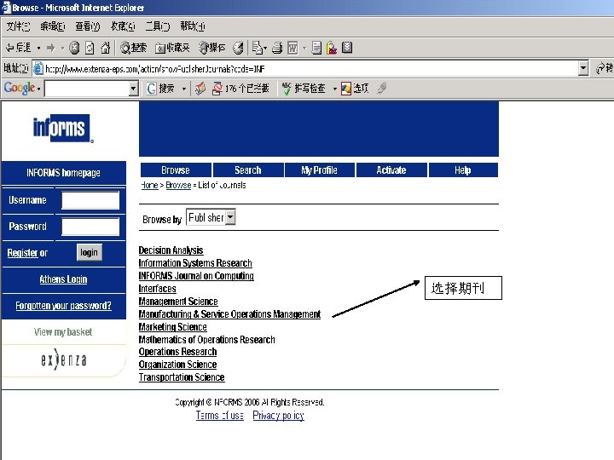Click the Google toolbar search box
The width and height of the screenshot is (614, 460).
(87, 89)
